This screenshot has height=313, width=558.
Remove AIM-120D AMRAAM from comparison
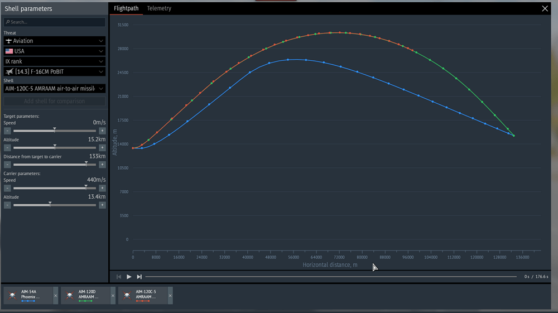click(x=113, y=296)
